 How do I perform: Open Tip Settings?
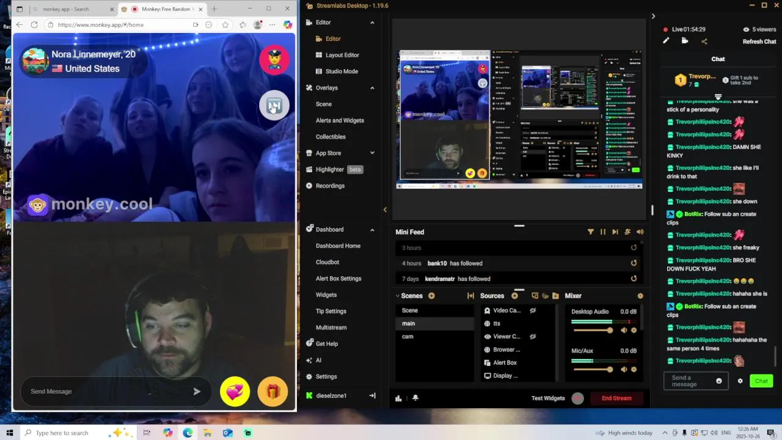tap(331, 311)
